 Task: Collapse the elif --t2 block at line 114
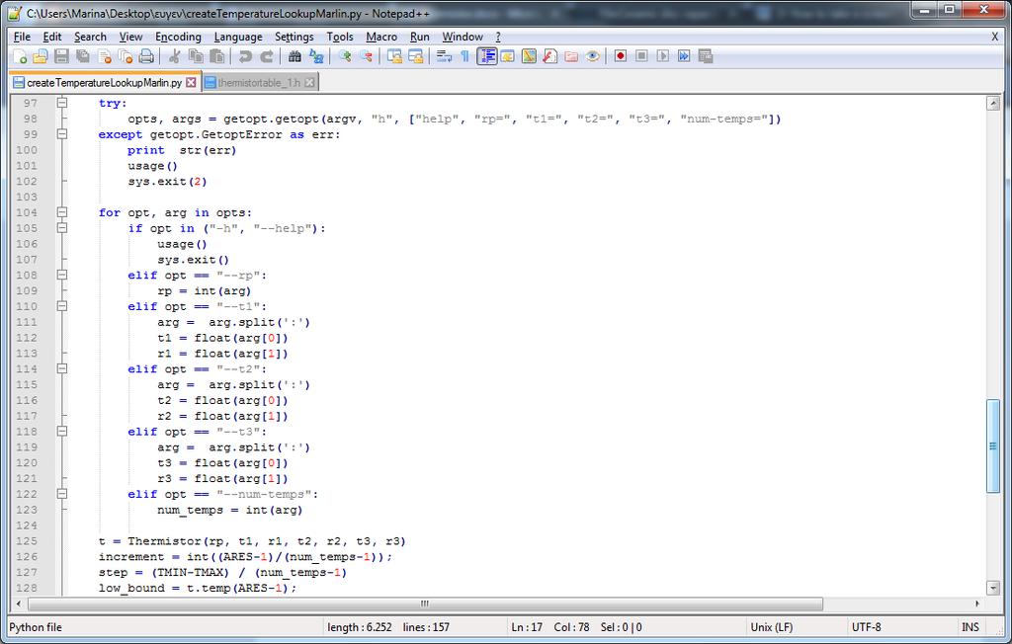coord(62,368)
